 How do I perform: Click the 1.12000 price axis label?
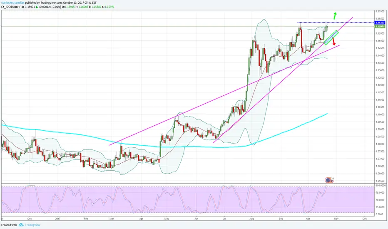point(380,85)
